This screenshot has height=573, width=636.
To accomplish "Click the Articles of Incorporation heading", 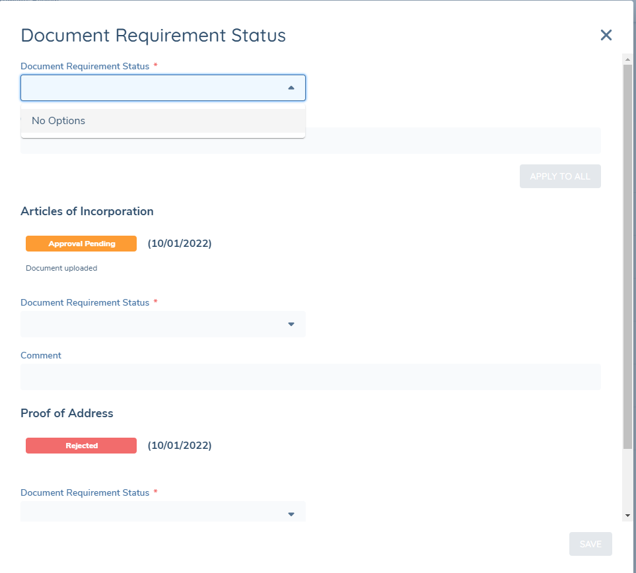I will point(87,211).
